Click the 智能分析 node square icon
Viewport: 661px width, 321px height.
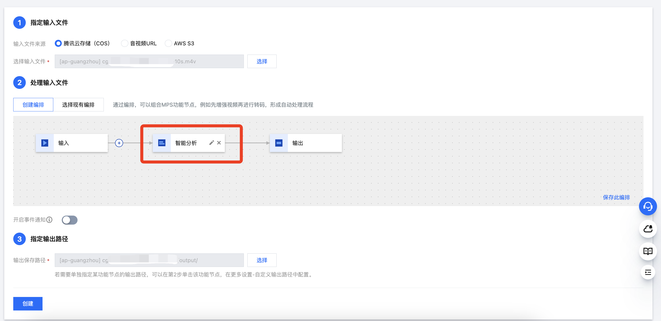click(162, 143)
